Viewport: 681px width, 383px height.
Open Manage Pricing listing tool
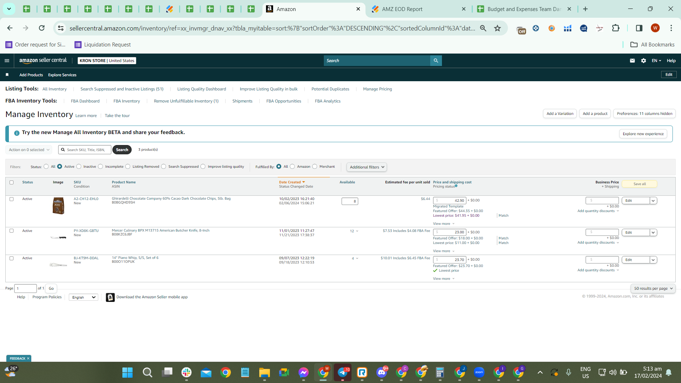click(377, 89)
